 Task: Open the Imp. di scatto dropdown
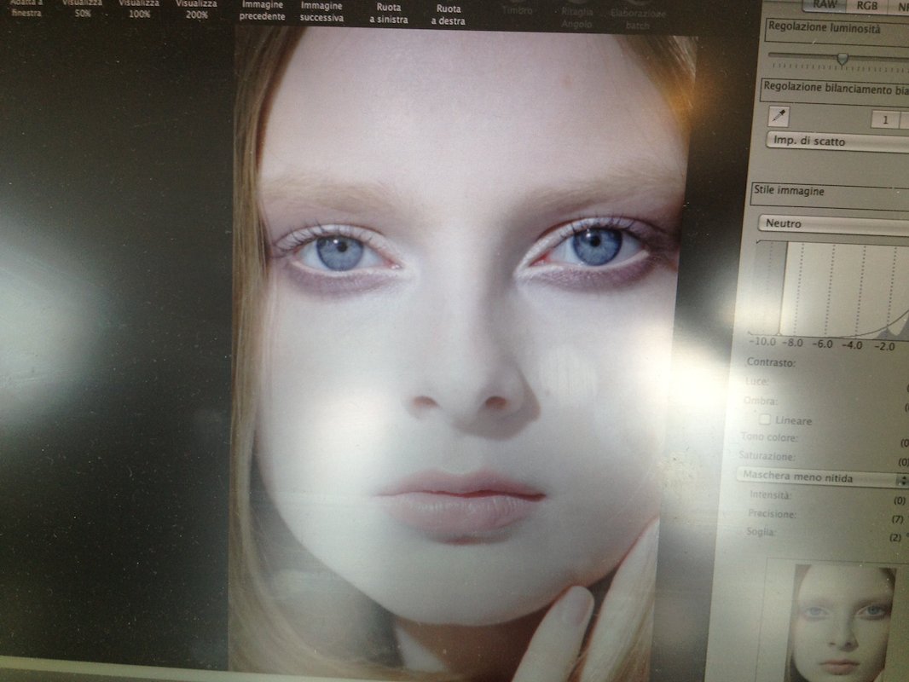(837, 142)
